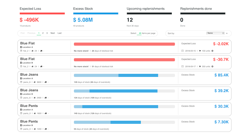This screenshot has height=139, width=249.
Task: Click the truck icon in the Blue Flat Location B row
Action: point(41,66)
